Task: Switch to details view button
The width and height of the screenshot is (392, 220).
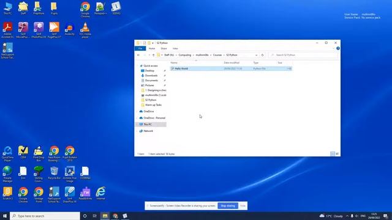Action: (x=333, y=154)
